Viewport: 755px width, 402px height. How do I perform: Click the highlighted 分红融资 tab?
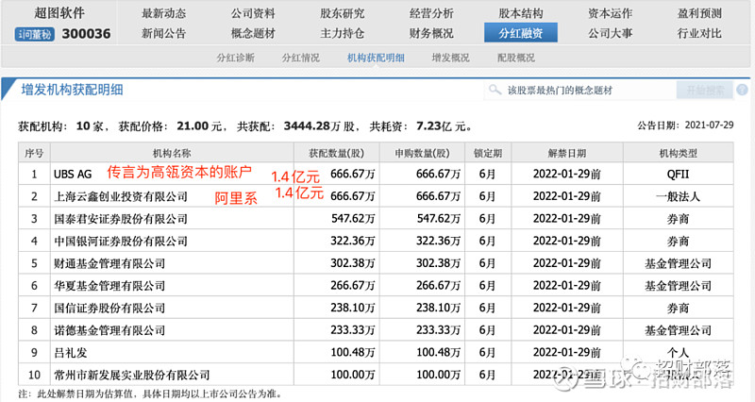521,34
